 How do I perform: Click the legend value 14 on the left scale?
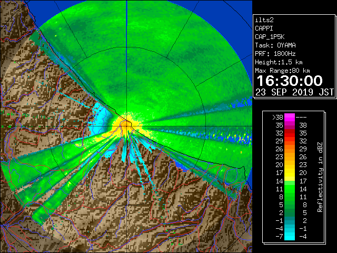point(280,181)
